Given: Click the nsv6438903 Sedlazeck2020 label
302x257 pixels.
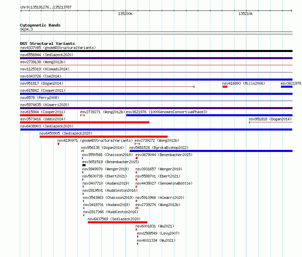Looking at the screenshot, I should point(47,126).
